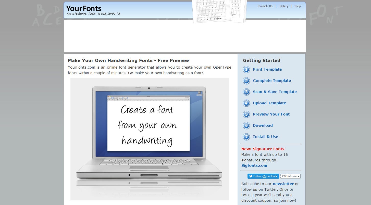
Task: Click the step 1 circle icon
Action: coord(246,69)
